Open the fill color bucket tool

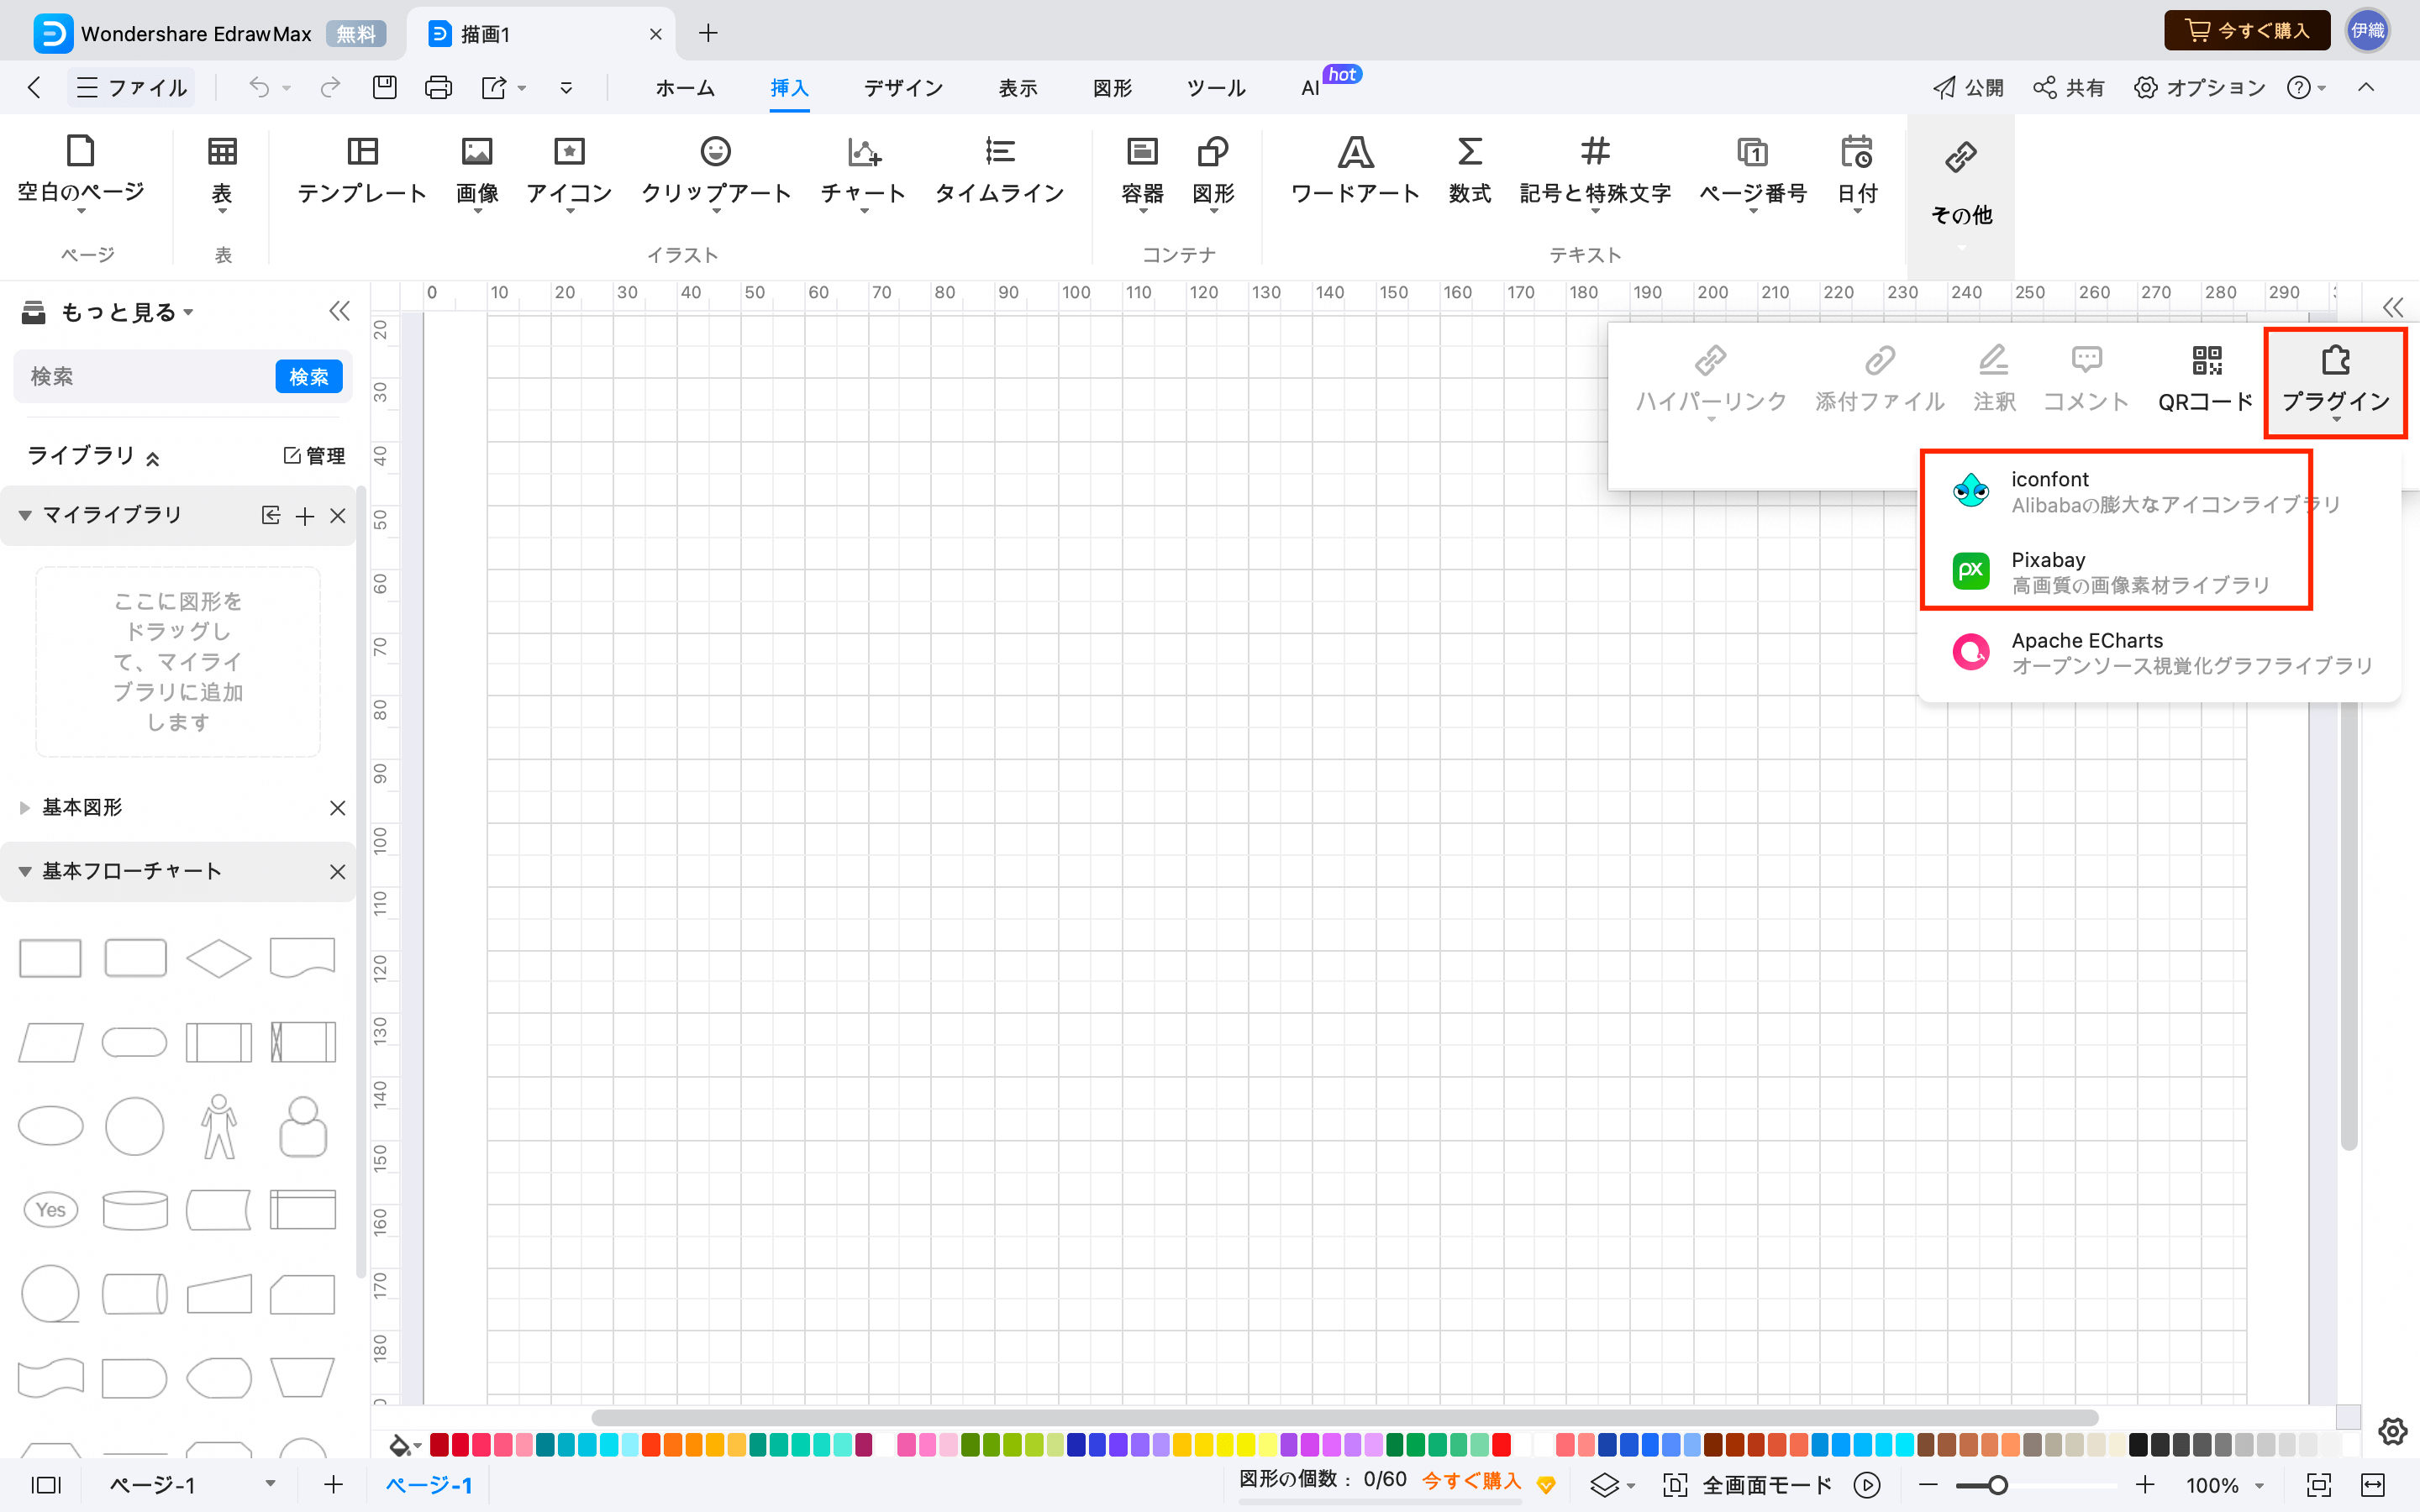point(399,1445)
